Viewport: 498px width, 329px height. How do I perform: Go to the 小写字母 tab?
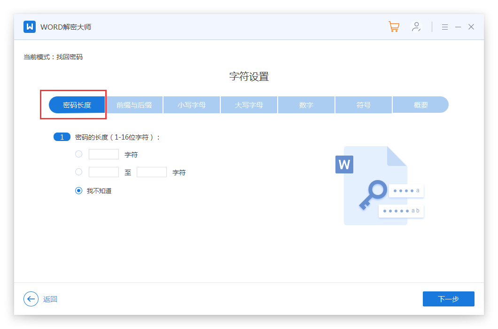click(x=192, y=105)
